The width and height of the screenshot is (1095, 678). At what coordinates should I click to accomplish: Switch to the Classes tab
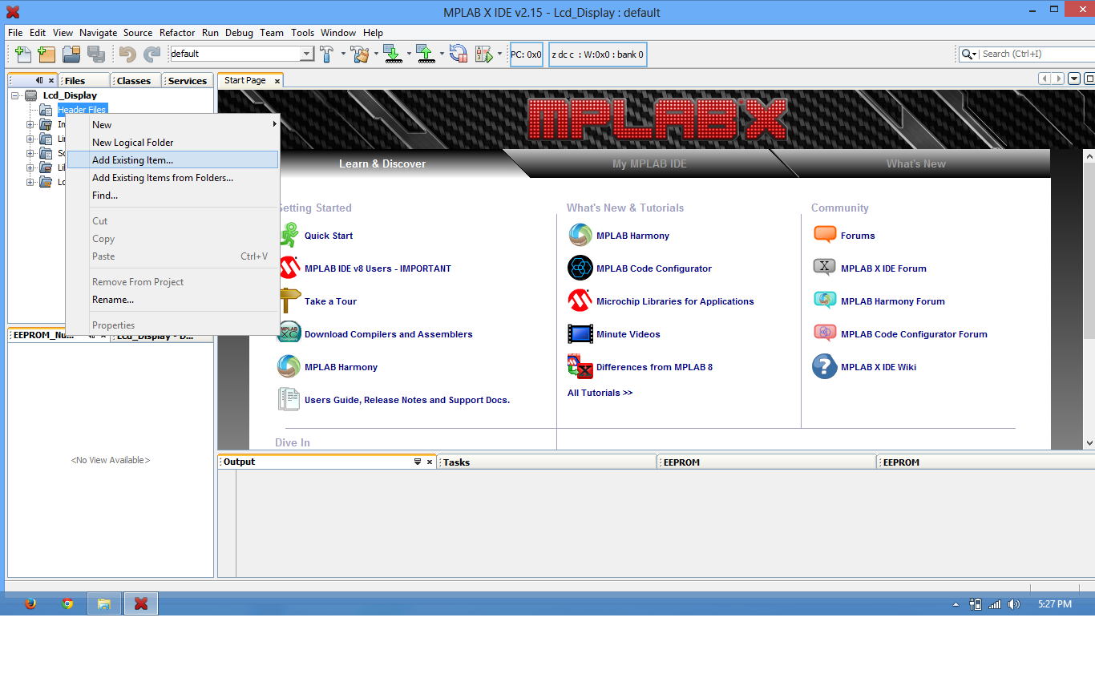coord(135,80)
